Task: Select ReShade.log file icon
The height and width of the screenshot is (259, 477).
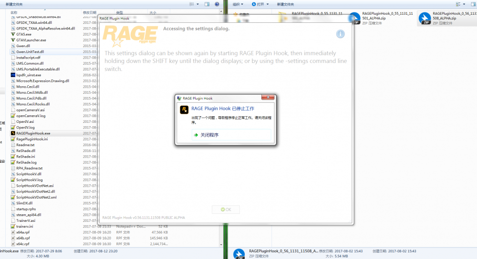Action: [13, 162]
